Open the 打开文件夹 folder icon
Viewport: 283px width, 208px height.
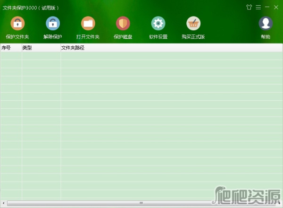pos(88,23)
